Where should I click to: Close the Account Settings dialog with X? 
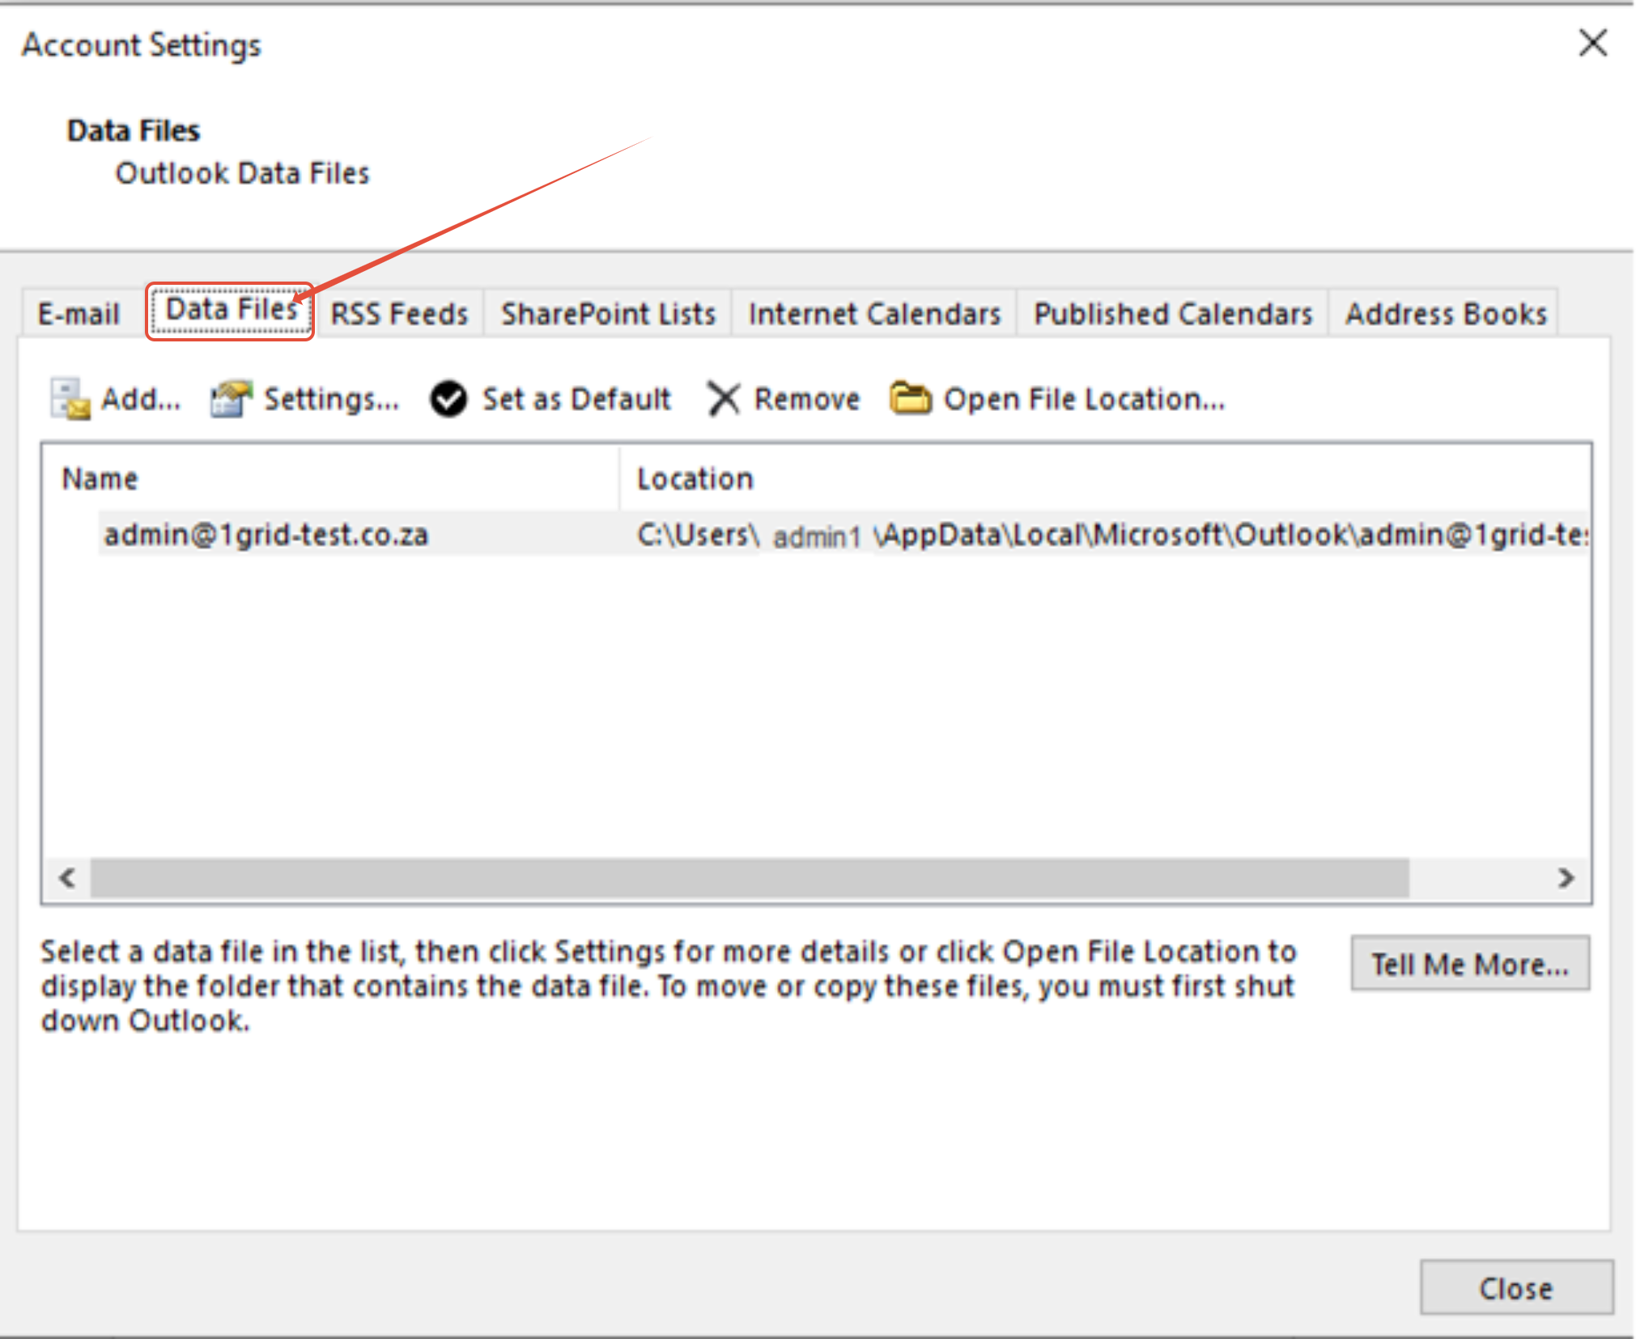(1592, 43)
